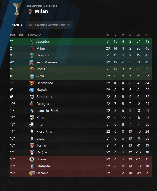The image size is (157, 191).
Task: Select the Roma crest icon
Action: [32, 69]
